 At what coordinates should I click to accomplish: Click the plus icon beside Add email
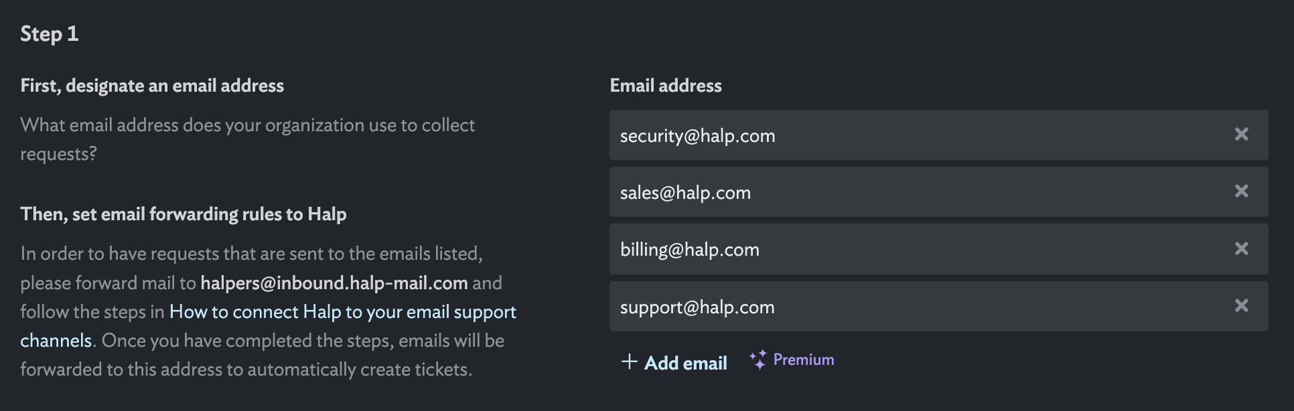point(629,362)
